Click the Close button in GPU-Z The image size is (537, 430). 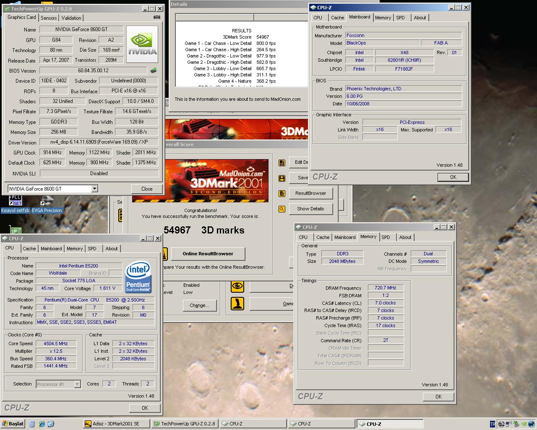pyautogui.click(x=147, y=189)
